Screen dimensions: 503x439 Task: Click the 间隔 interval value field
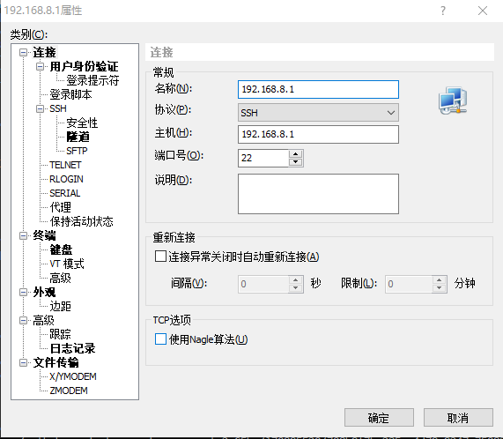[263, 284]
